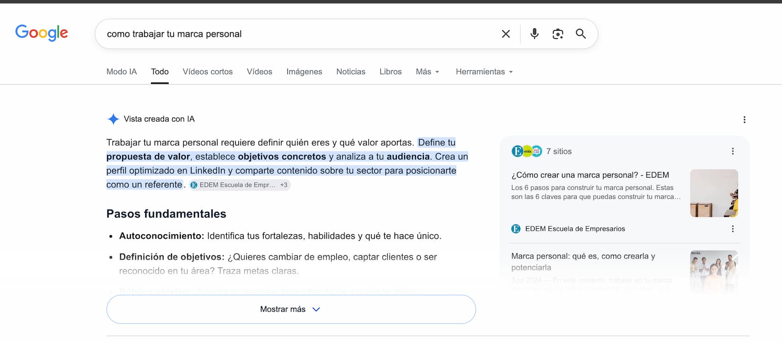Open '¿Cómo crear una marca personal? - EDEM'
The height and width of the screenshot is (342, 782).
(x=590, y=175)
